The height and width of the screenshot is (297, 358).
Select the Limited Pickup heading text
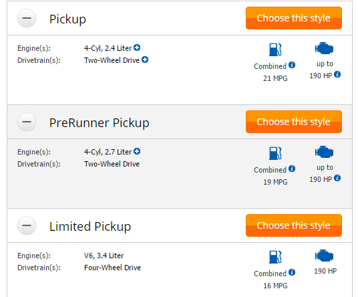pos(90,227)
